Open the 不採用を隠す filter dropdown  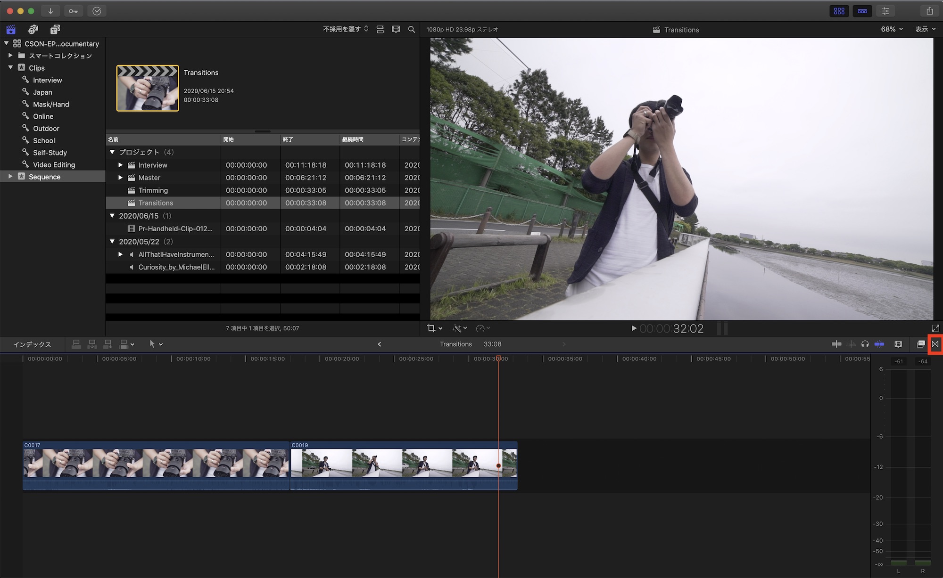343,29
